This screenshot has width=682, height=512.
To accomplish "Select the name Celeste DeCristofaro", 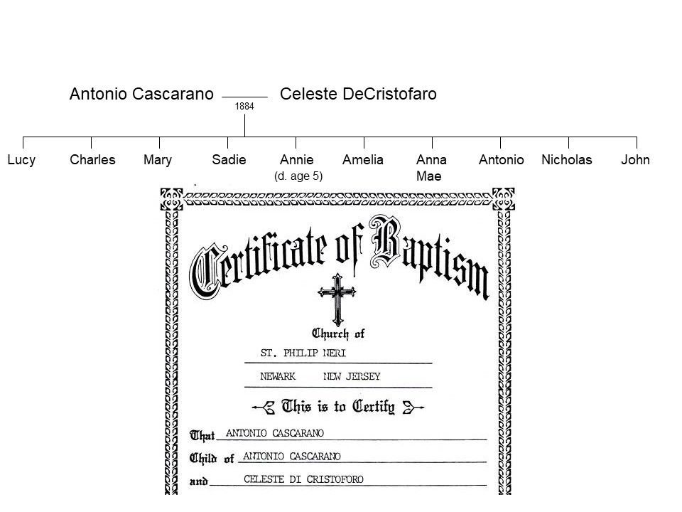I will click(x=358, y=94).
